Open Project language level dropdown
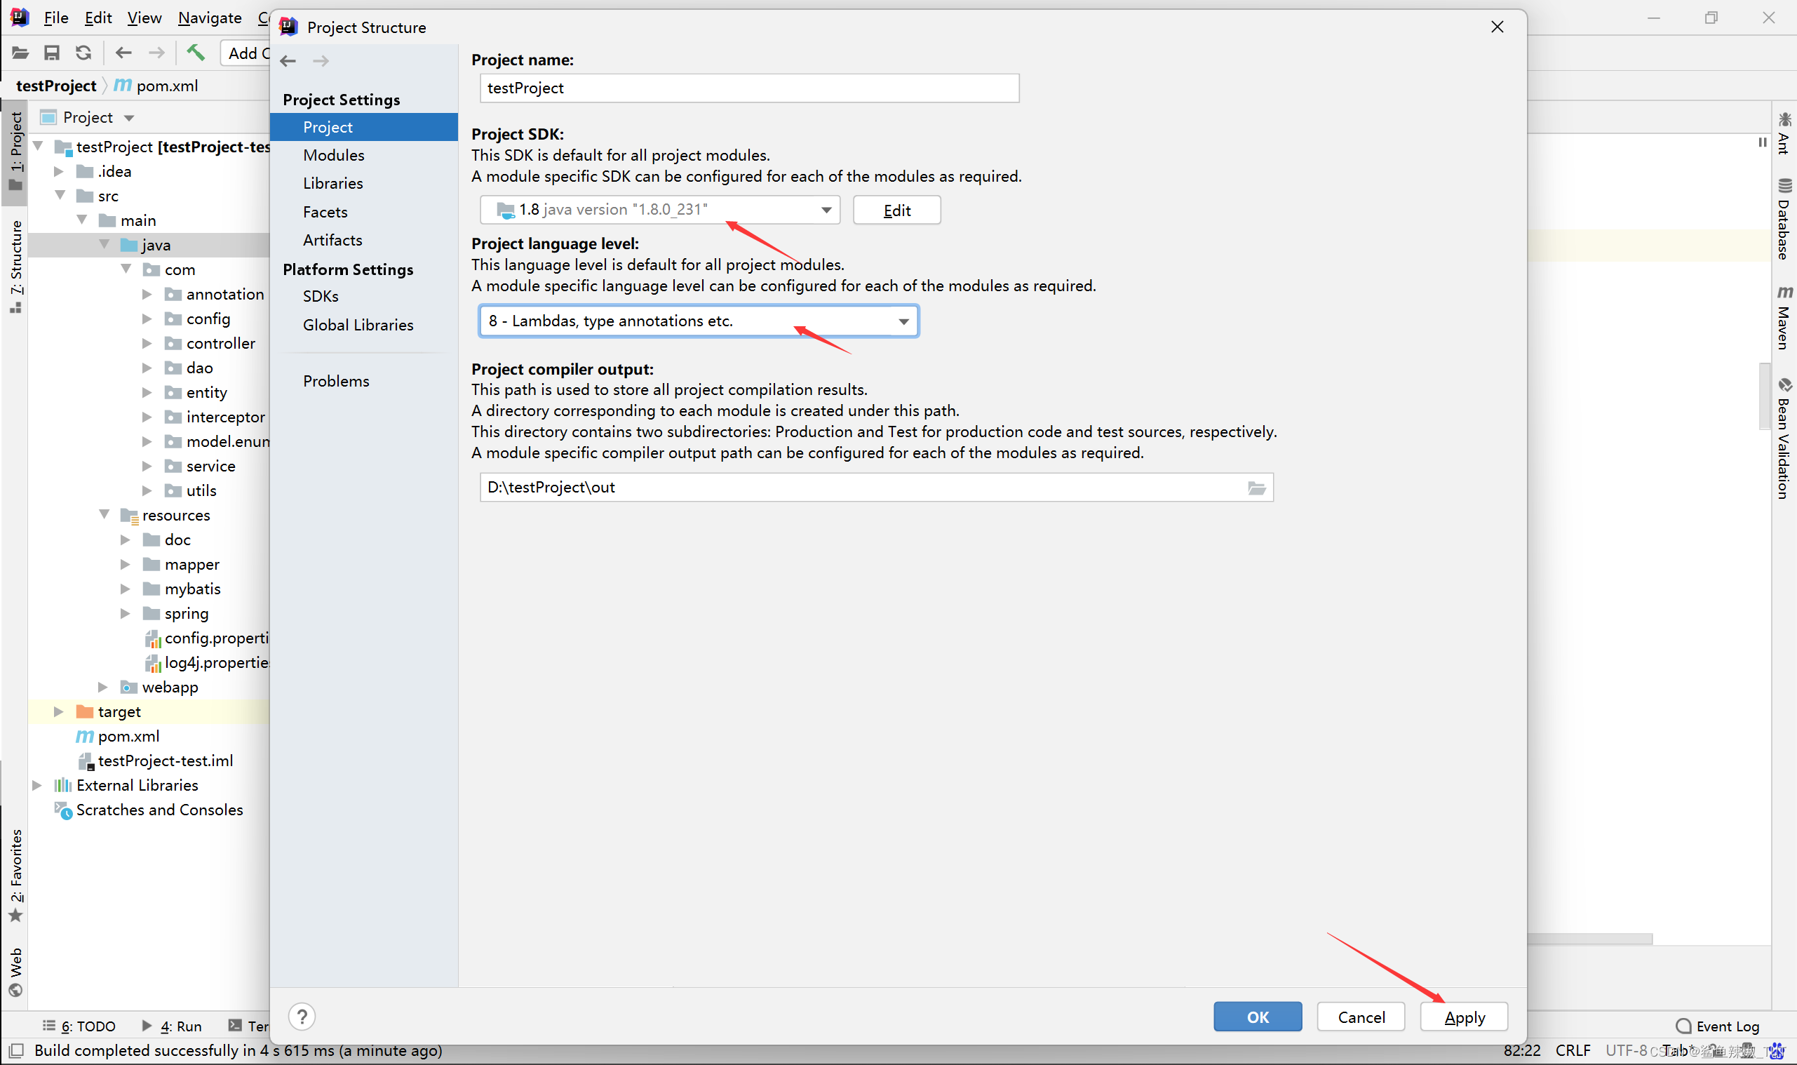1797x1065 pixels. point(903,321)
